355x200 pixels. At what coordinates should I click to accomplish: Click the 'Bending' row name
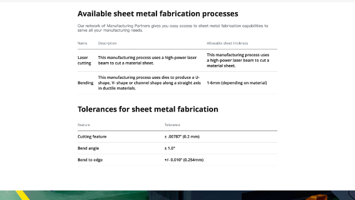[85, 83]
